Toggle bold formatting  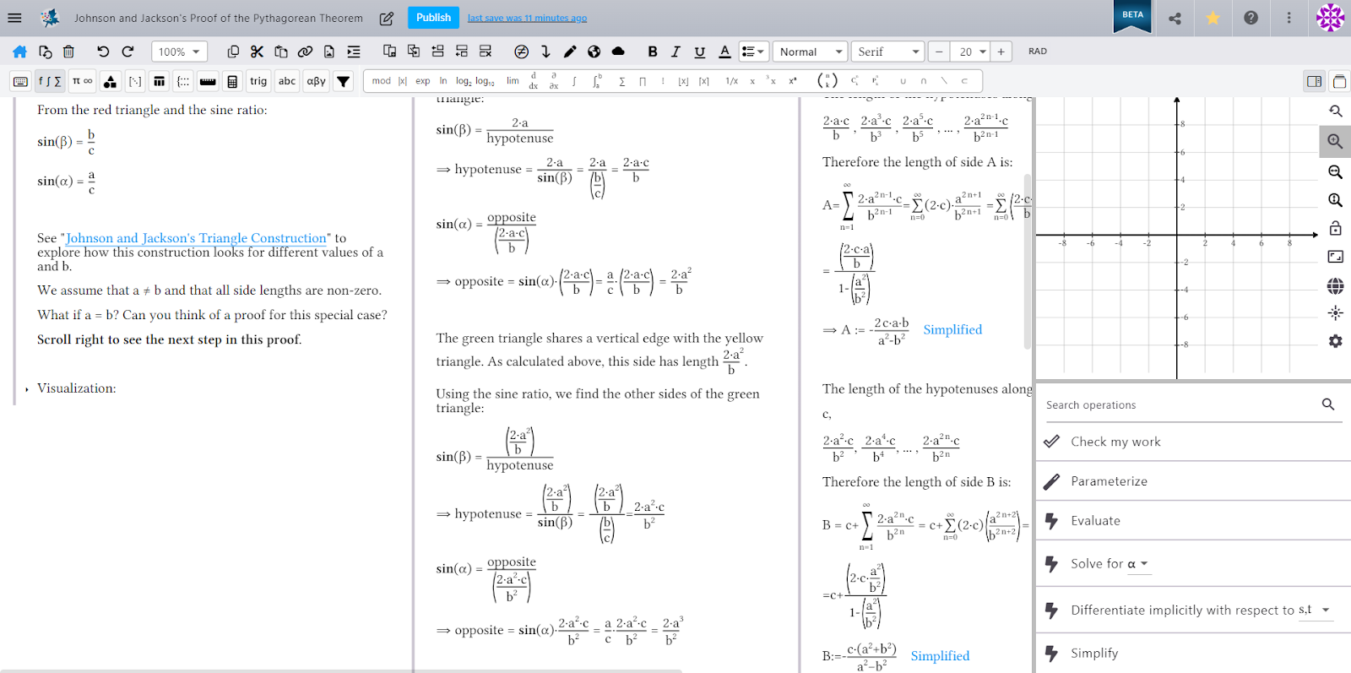652,52
